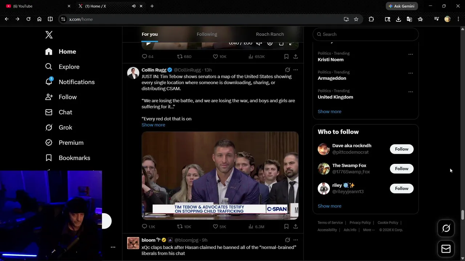
Task: Follow riley account
Action: click(402, 188)
